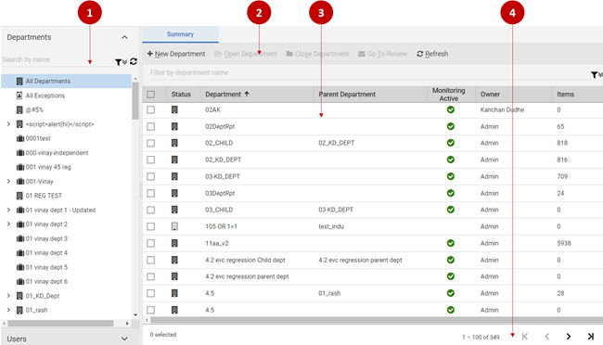
Task: Check the box for 02DeptRpt row
Action: (150, 126)
